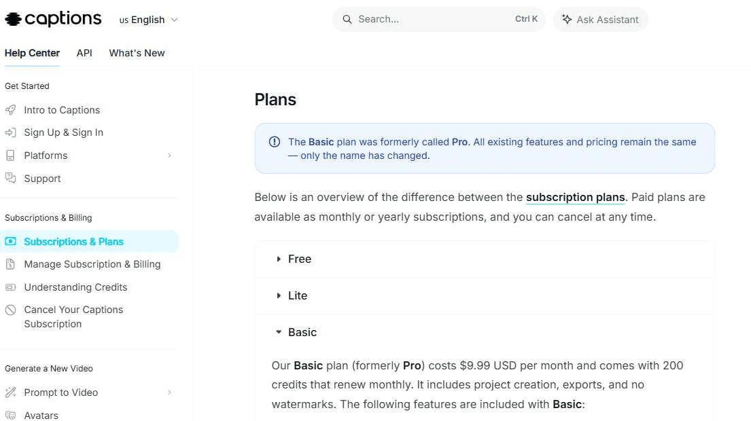751x421 pixels.
Task: Click the Generate a New Video label
Action: [x=49, y=368]
